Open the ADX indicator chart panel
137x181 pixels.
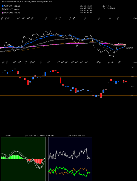pyautogui.click(x=70, y=159)
